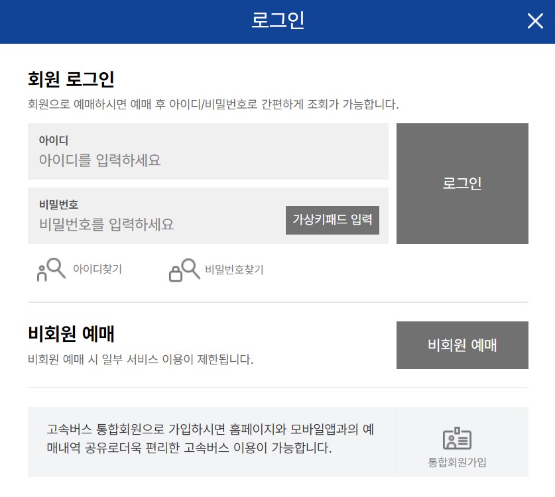Image resolution: width=555 pixels, height=497 pixels.
Task: Select the 비회원 예매 section heading
Action: pos(71,334)
